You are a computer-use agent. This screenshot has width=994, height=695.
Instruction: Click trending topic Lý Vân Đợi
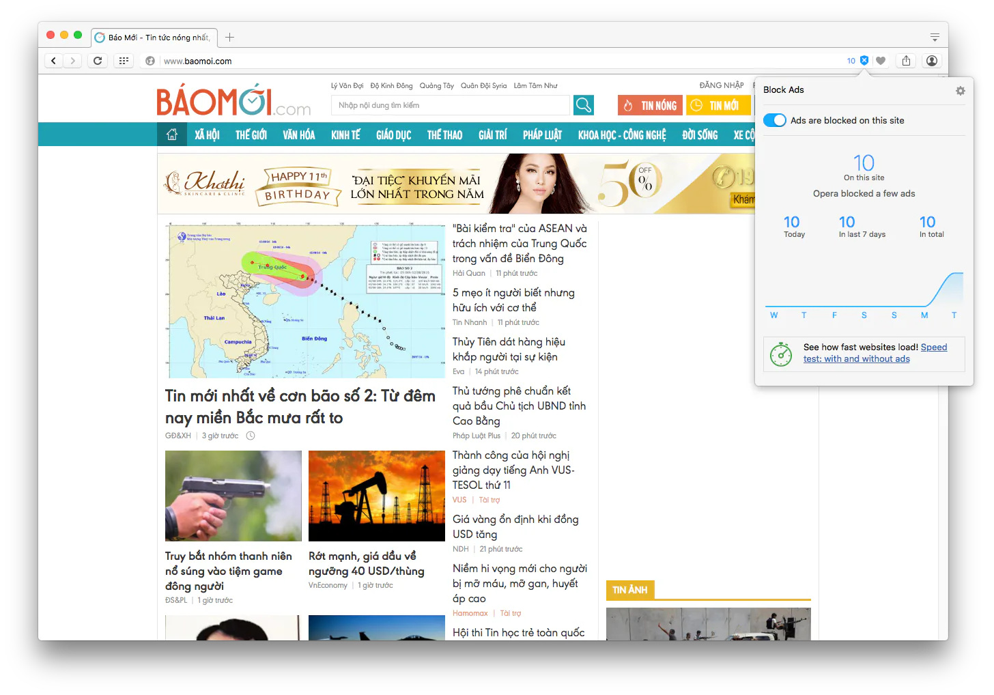[x=347, y=86]
